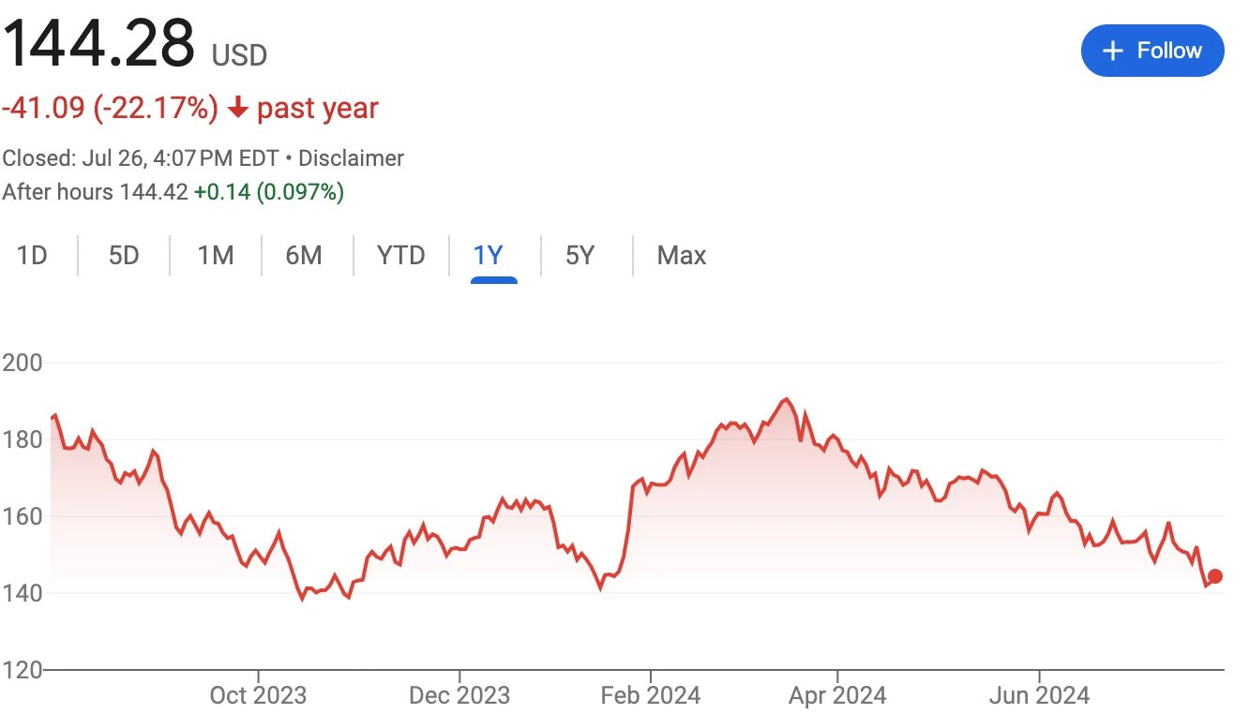Click the Dec 2023 axis label
The width and height of the screenshot is (1249, 714).
click(460, 695)
